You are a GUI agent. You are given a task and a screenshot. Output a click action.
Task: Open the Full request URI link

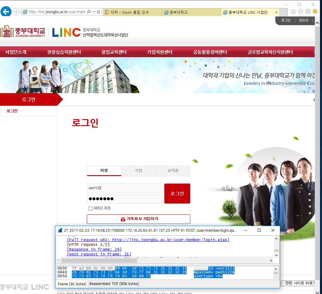tap(148, 240)
